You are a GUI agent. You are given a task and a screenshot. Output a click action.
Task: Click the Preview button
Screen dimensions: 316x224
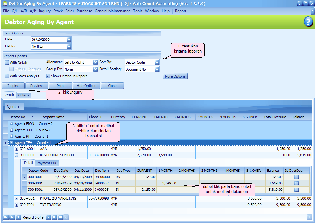point(36,86)
